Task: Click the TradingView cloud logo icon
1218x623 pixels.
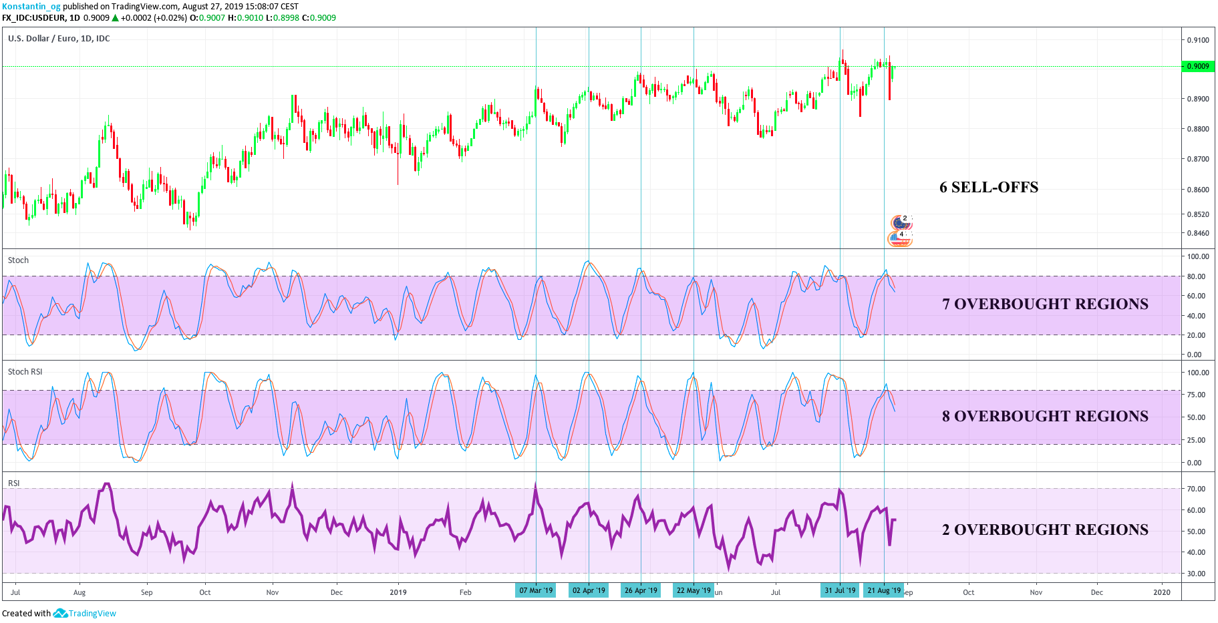Action: click(x=60, y=613)
